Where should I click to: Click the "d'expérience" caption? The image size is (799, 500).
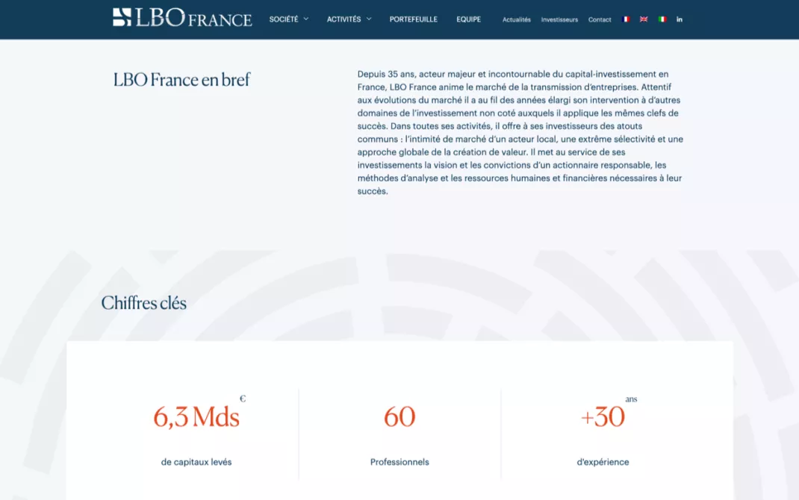(603, 462)
